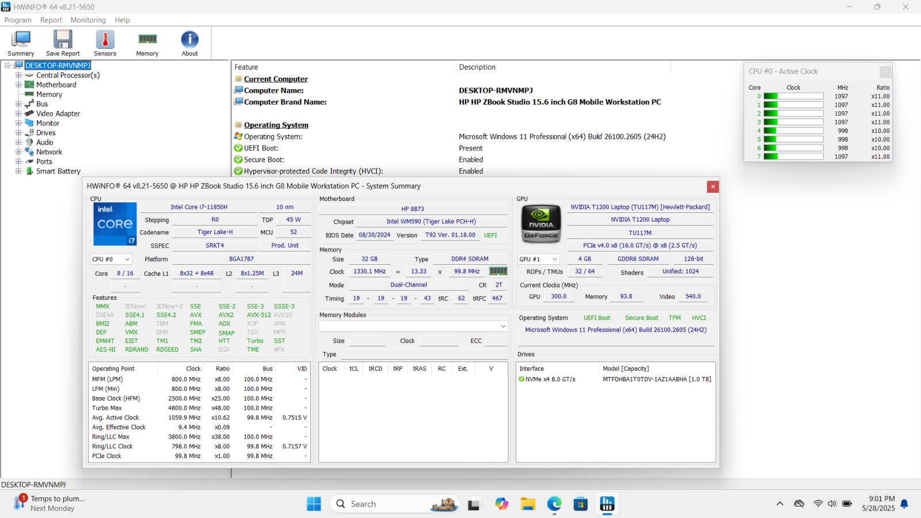Open the CPU #0 selector dropdown

click(111, 259)
